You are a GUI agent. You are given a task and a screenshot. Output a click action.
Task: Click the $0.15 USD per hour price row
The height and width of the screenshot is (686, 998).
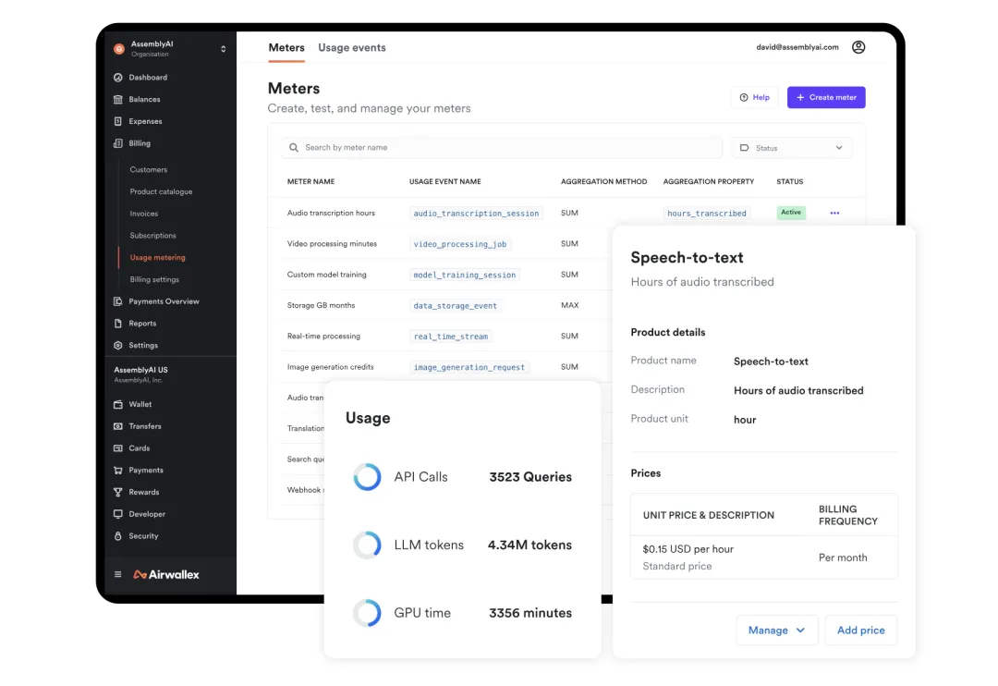point(764,557)
